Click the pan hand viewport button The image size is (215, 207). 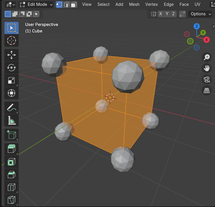[207, 68]
